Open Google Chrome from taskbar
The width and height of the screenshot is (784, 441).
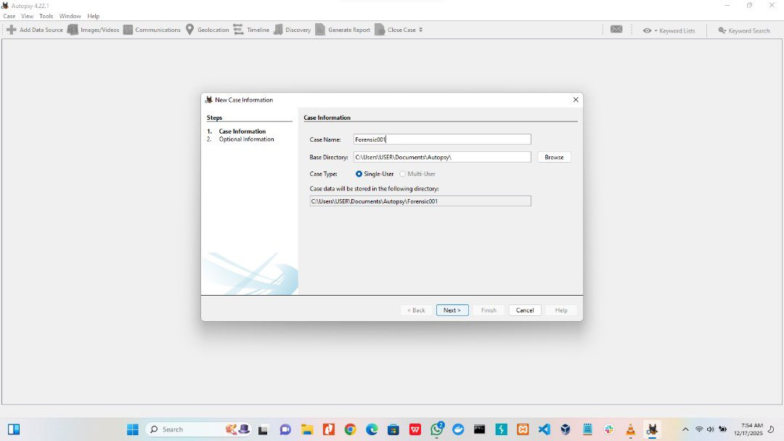click(350, 429)
